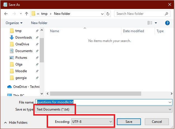175x129 pixels.
Task: Click the Cancel button
Action: point(157,122)
